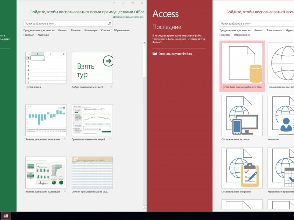Open the Access icon in the taskbar
294x220 pixels.
point(6,216)
